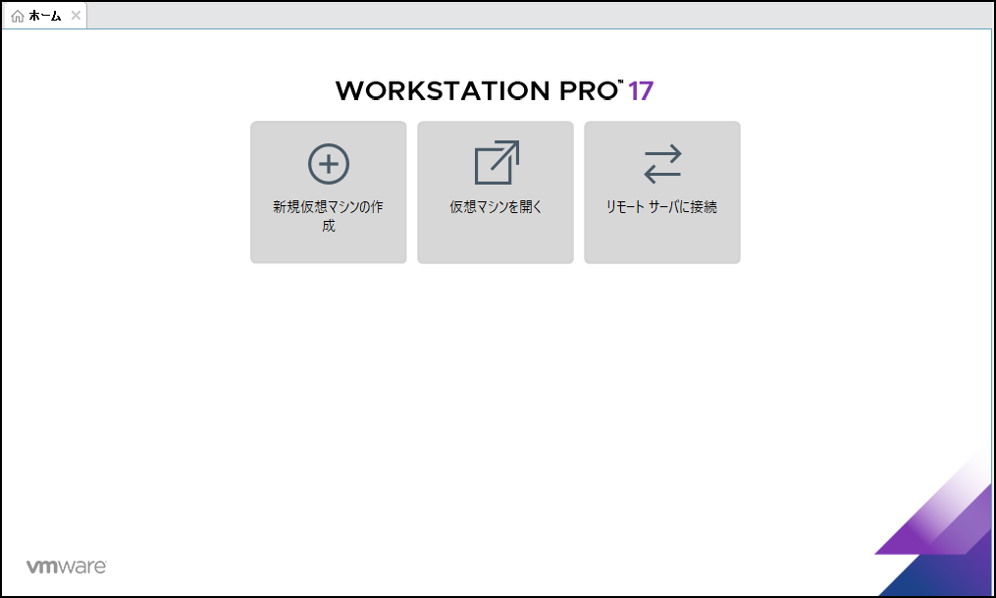Click the two-arrows remote server icon
Viewport: 996px width, 598px height.
(662, 164)
